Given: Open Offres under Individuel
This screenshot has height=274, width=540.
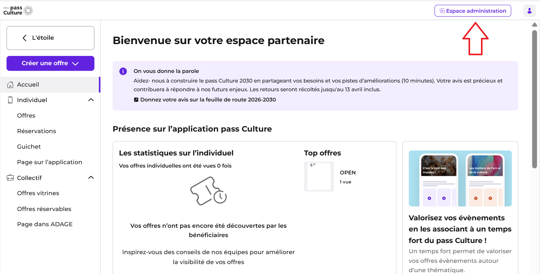Looking at the screenshot, I should pyautogui.click(x=26, y=115).
